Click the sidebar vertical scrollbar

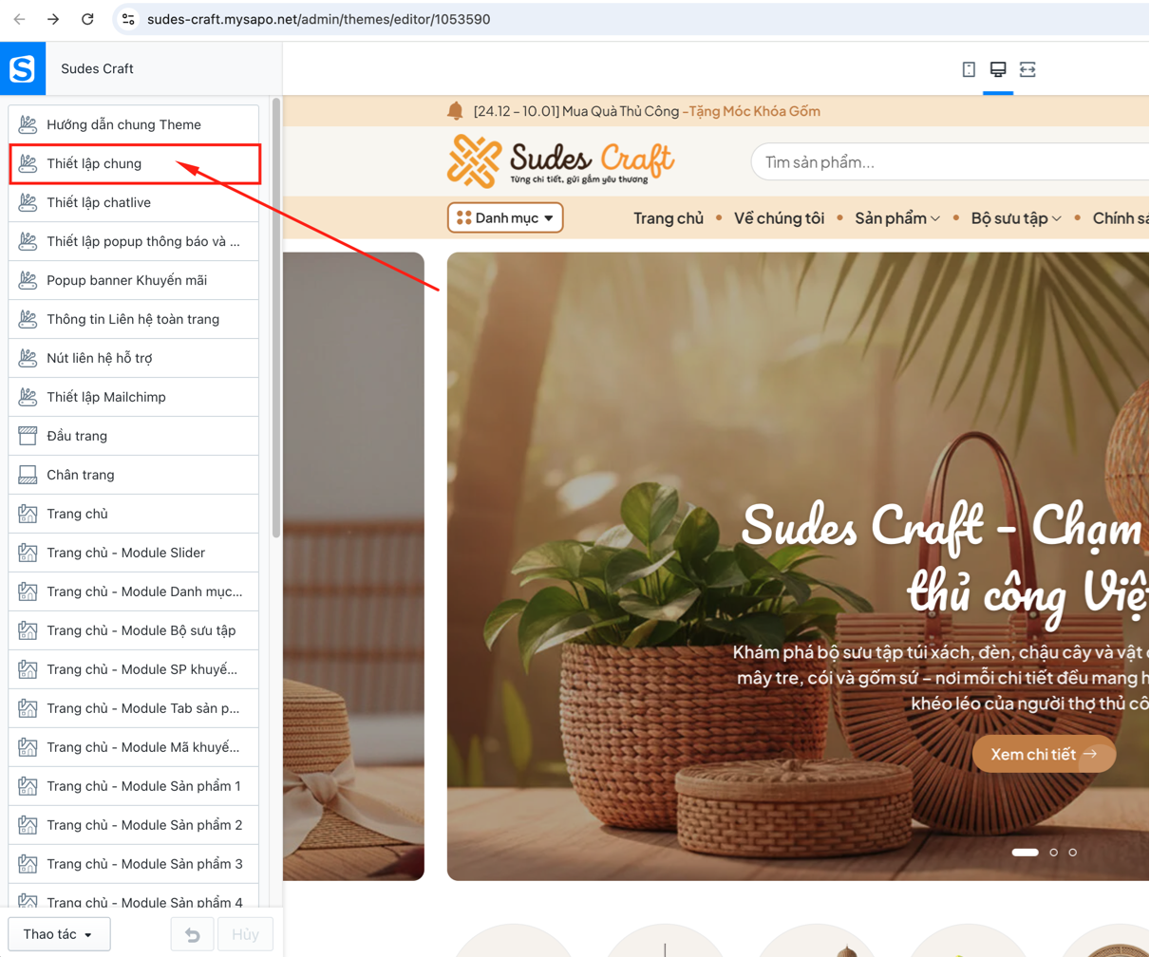pos(275,318)
